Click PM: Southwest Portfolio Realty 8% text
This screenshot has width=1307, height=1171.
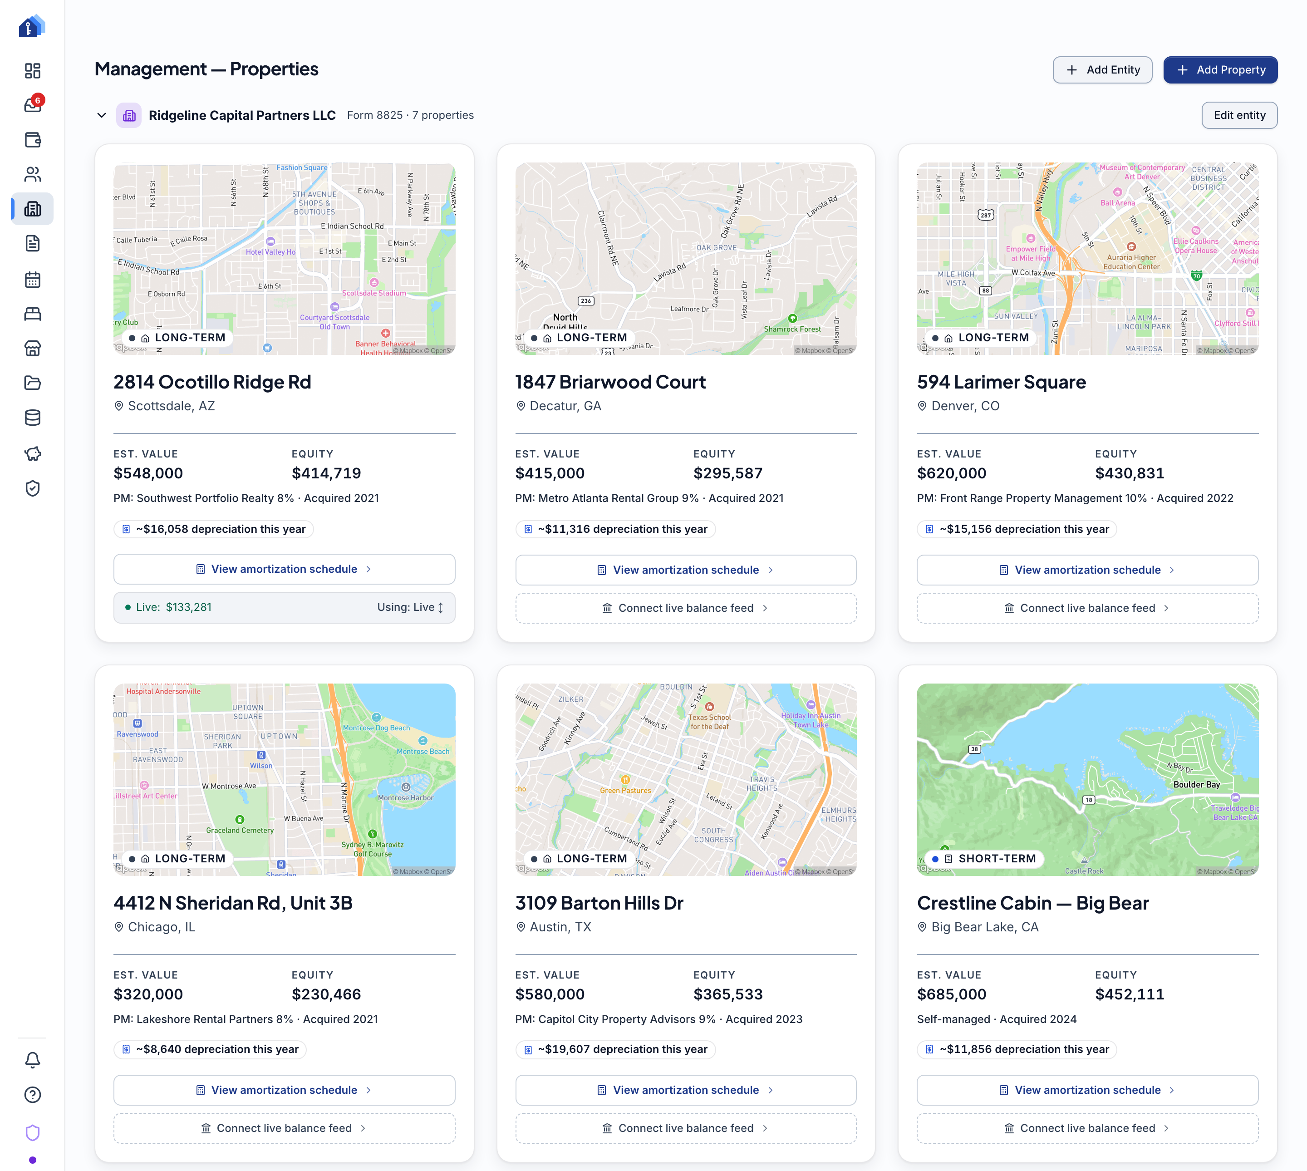point(204,498)
